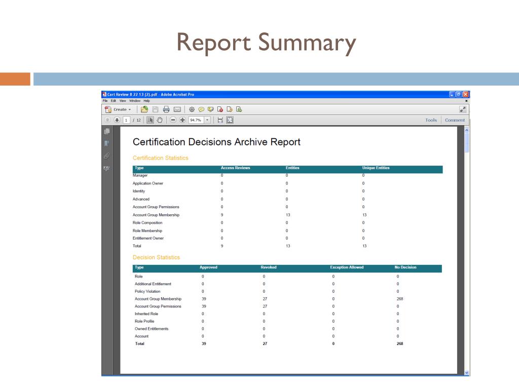Close the document with the small black X
519x389 pixels.
click(466, 101)
